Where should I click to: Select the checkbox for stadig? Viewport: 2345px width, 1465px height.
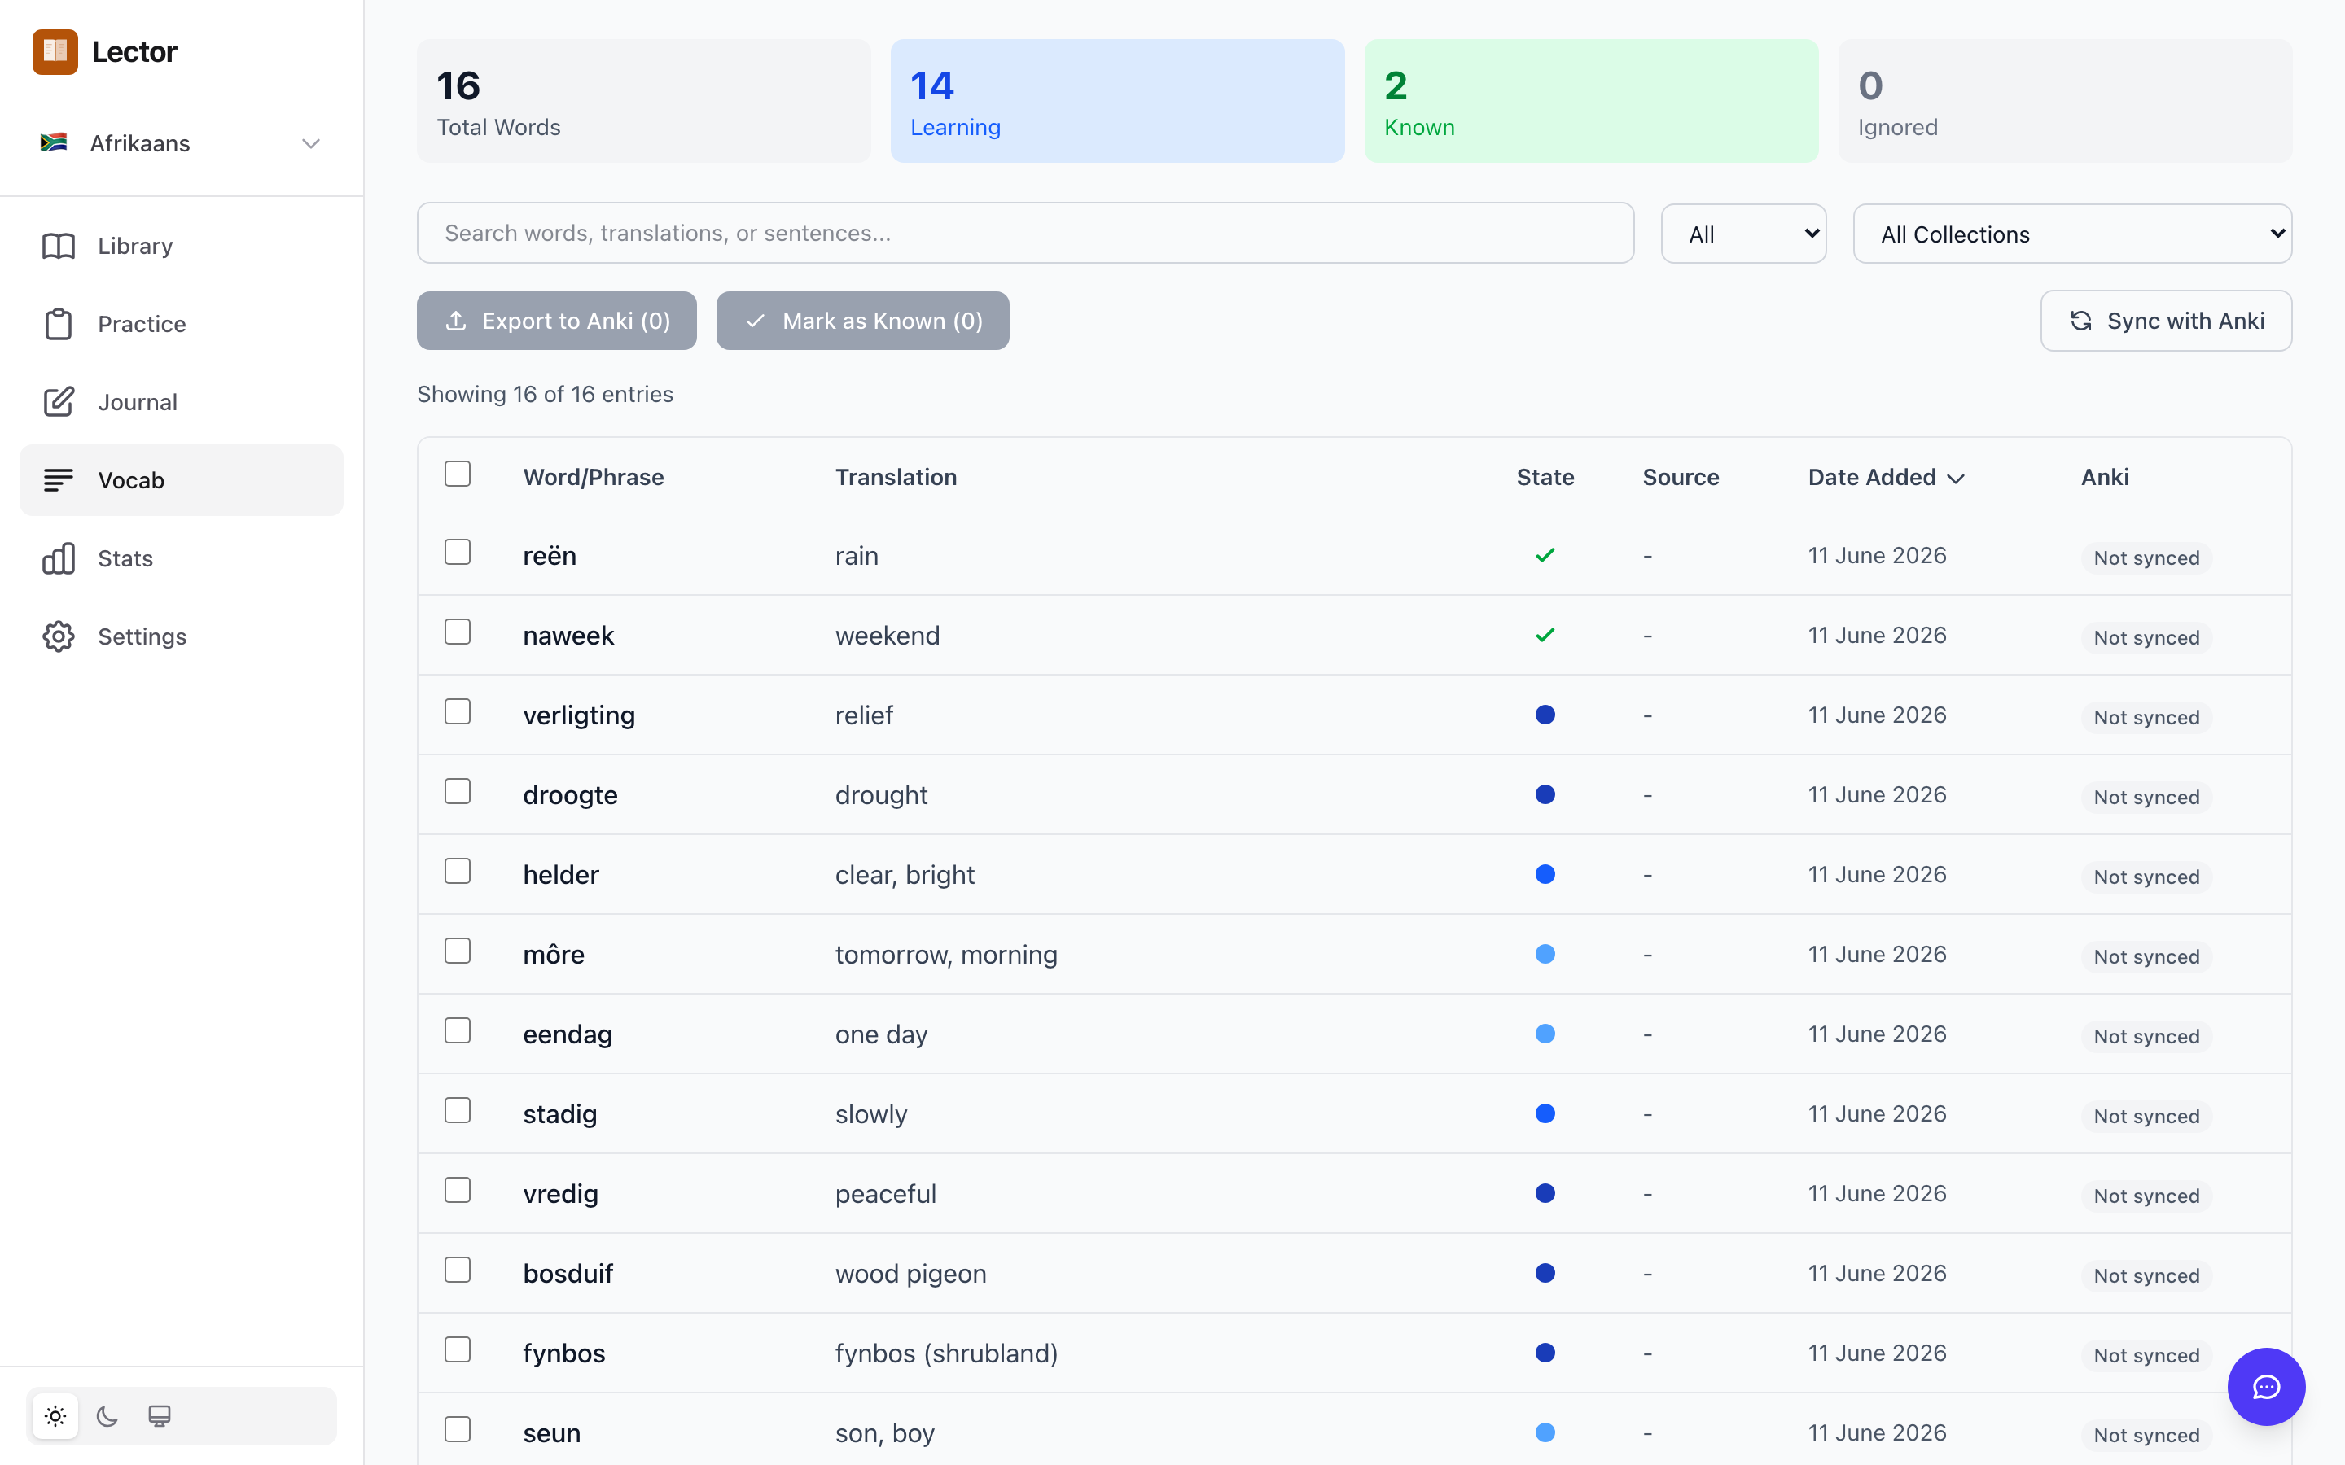point(458,1110)
